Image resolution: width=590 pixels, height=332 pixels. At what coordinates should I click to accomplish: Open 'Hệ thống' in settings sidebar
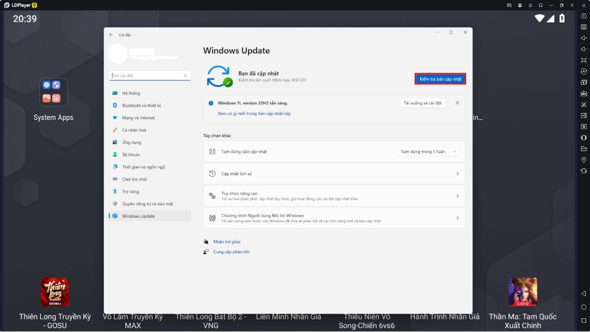click(150, 93)
